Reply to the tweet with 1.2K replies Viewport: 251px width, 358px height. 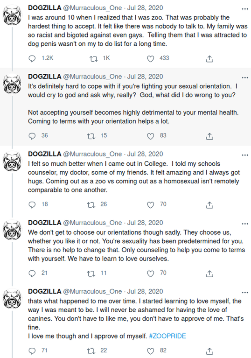pos(32,59)
